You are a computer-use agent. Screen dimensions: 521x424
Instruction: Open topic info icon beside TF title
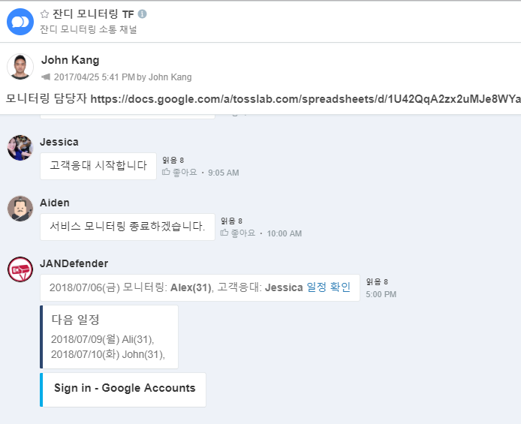(143, 14)
